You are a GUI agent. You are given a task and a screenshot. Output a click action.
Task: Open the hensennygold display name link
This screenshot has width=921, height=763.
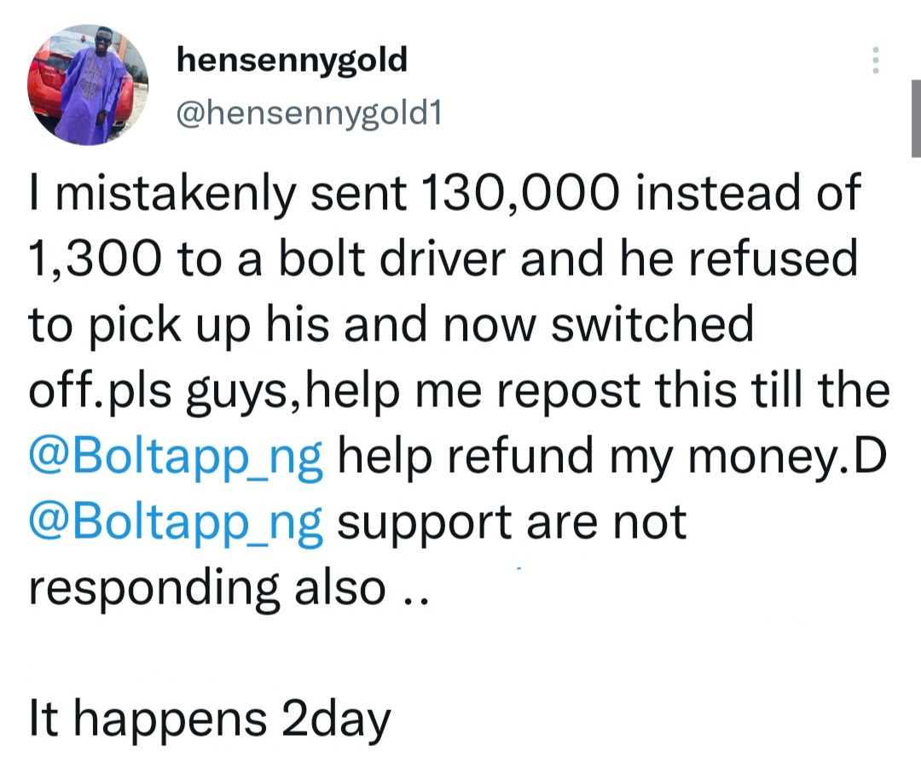pyautogui.click(x=291, y=61)
